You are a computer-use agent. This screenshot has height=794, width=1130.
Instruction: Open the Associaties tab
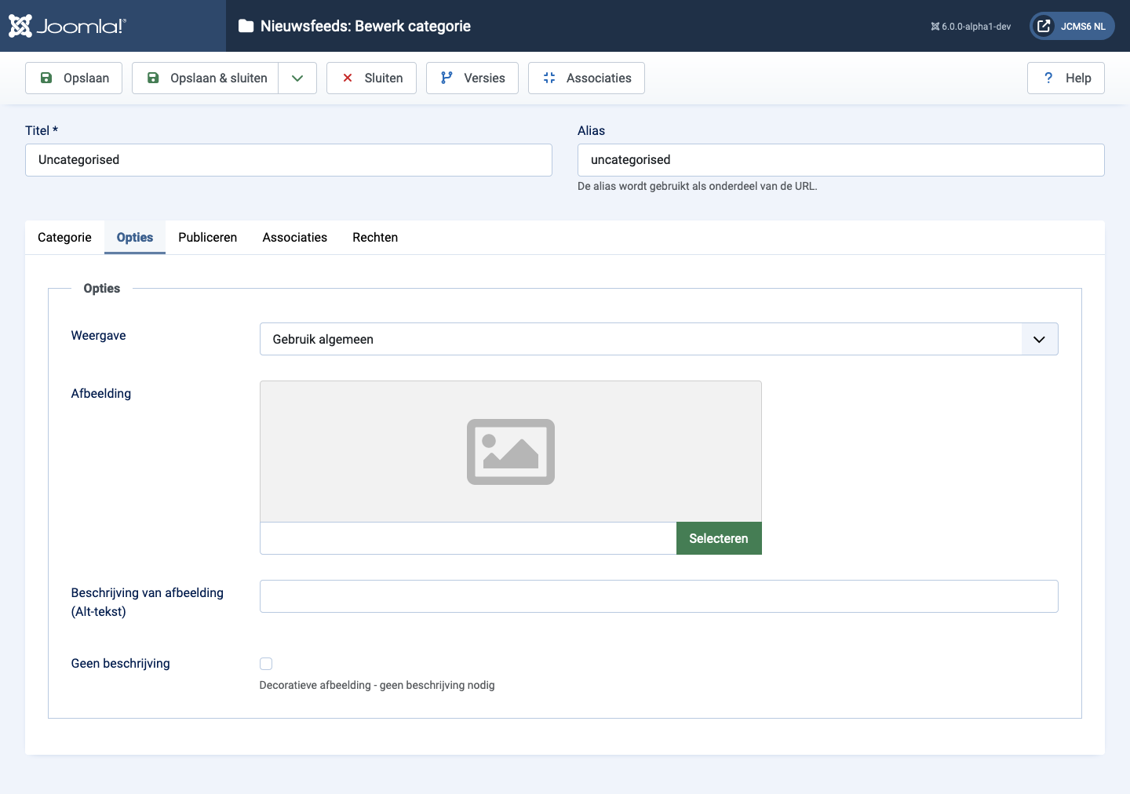tap(295, 237)
